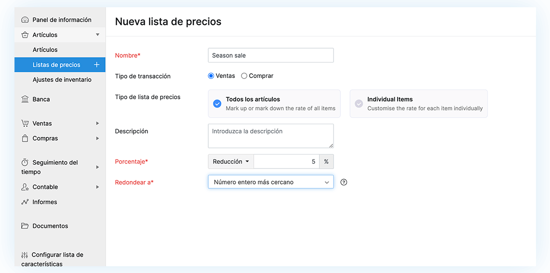The width and height of the screenshot is (550, 273).
Task: Click the Compras shopping bag icon
Action: (25, 138)
